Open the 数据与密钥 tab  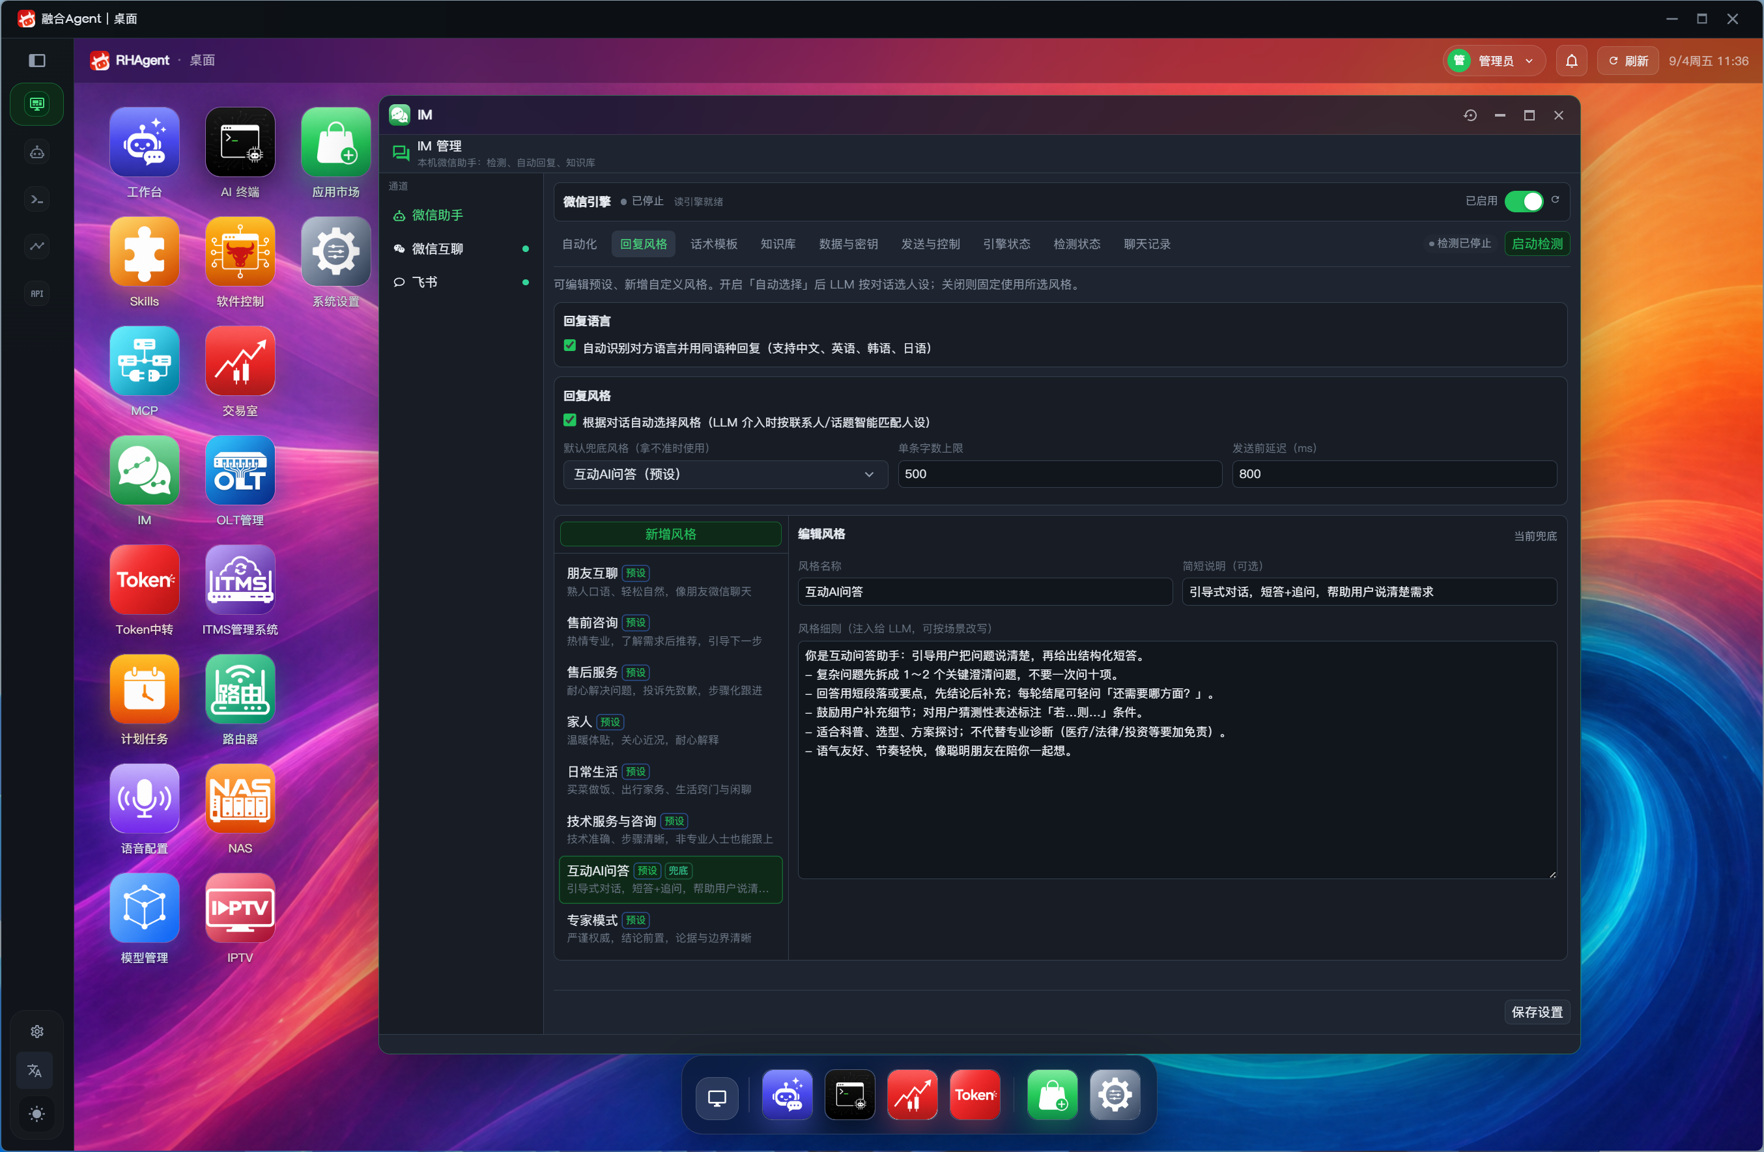tap(849, 244)
